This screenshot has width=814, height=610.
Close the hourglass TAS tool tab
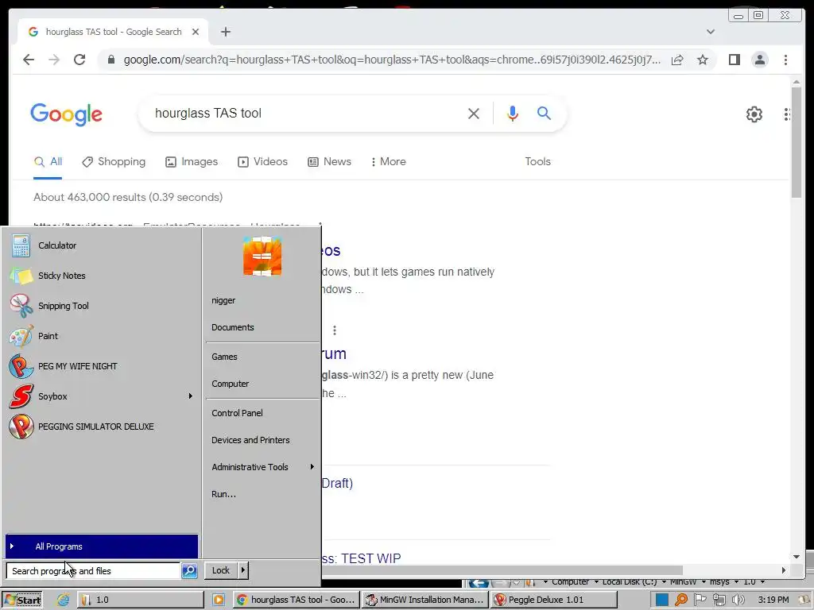coord(196,32)
